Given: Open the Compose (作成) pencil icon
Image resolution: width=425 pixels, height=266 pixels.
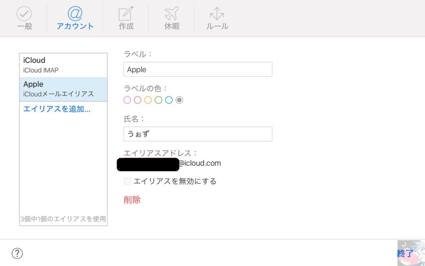Looking at the screenshot, I should [126, 14].
